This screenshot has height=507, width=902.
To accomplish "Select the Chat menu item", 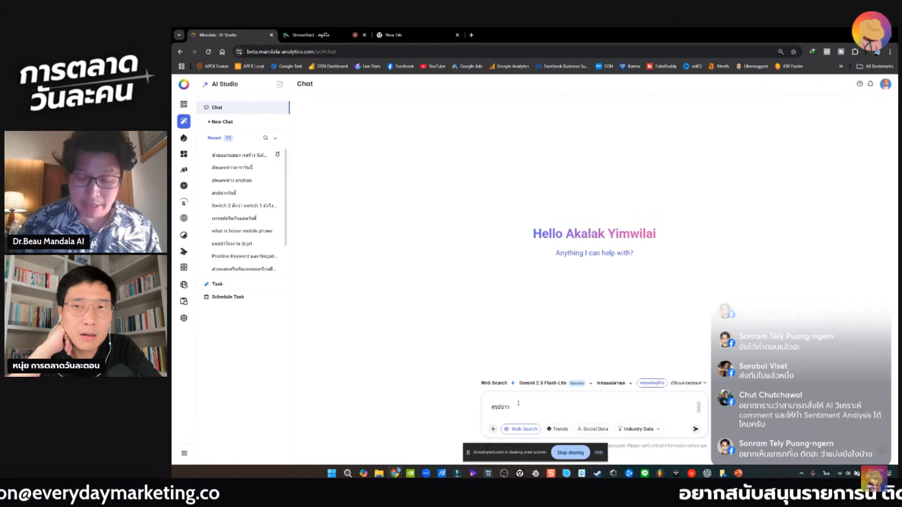I will coord(243,107).
